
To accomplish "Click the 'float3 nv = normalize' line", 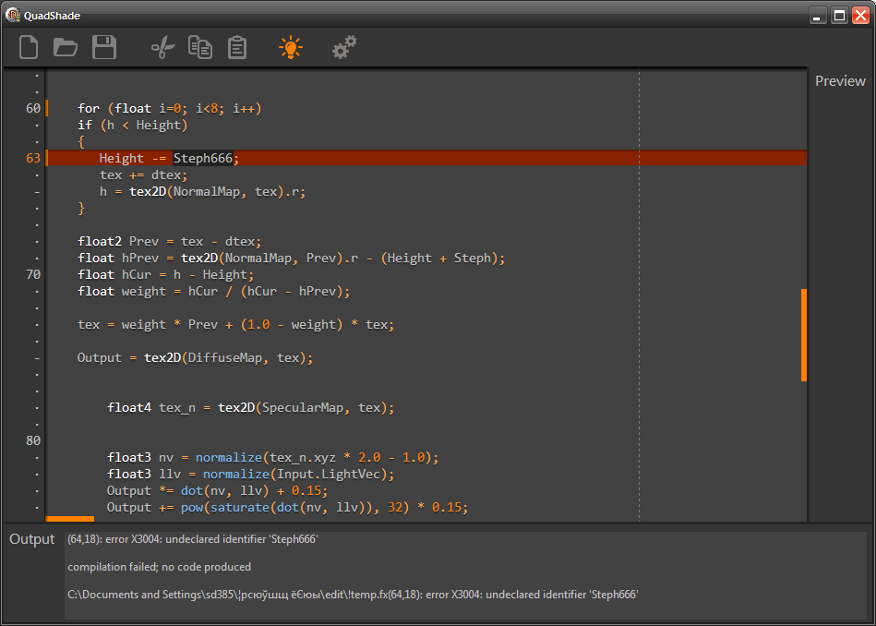I will coord(273,457).
